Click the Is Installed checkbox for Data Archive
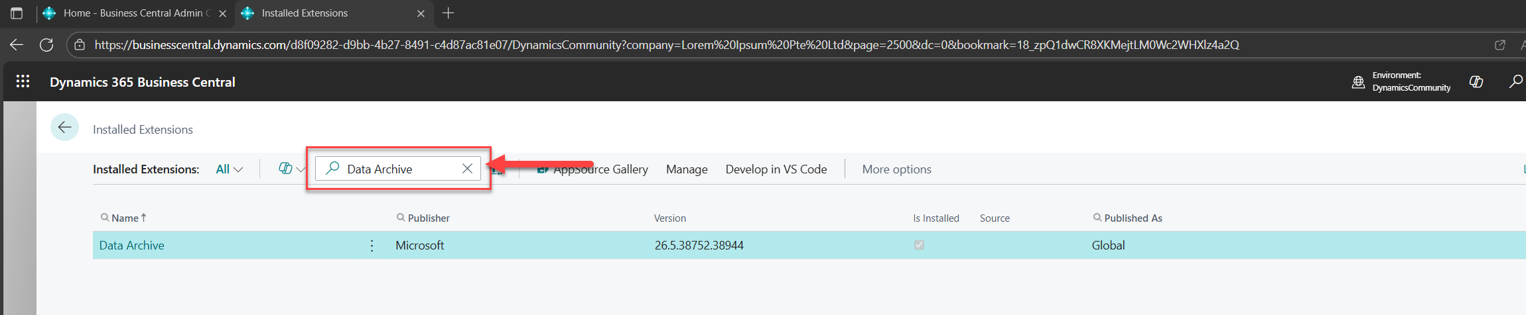1526x315 pixels. pos(919,245)
